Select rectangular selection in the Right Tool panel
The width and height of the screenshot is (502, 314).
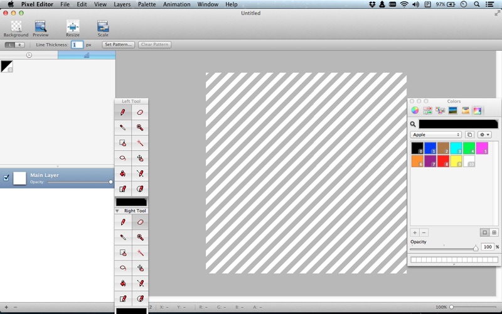[123, 253]
